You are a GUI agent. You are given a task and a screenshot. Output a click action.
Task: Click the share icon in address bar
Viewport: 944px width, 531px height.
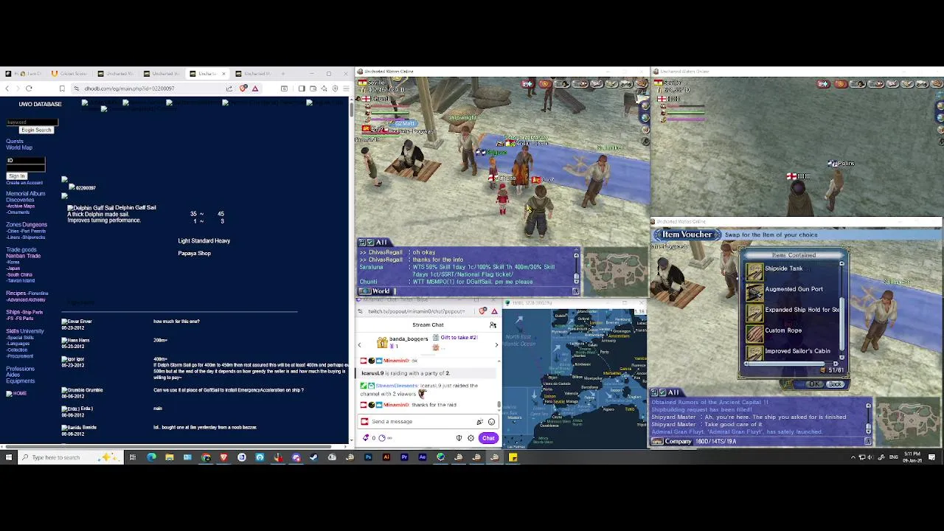point(229,88)
